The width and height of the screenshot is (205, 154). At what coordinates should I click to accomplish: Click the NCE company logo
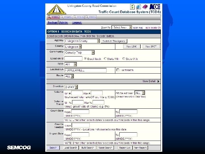pyautogui.click(x=155, y=7)
